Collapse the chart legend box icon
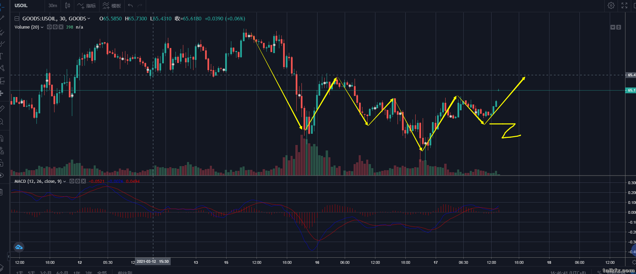 click(17, 19)
